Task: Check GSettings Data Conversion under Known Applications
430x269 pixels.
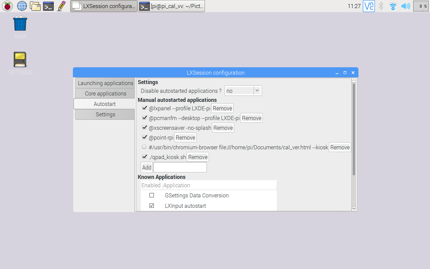Action: click(x=152, y=195)
